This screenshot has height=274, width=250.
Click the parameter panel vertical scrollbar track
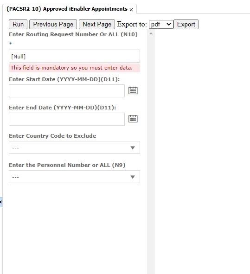(x=151, y=154)
